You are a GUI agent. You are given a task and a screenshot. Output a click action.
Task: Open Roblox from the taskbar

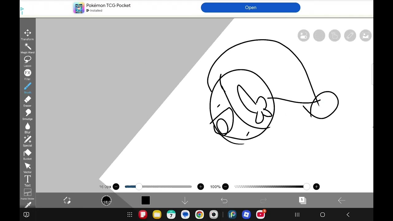tap(246, 215)
